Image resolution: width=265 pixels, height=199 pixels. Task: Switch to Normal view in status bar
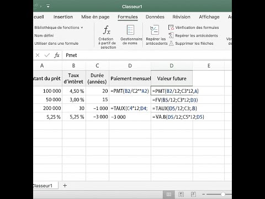tap(169, 194)
